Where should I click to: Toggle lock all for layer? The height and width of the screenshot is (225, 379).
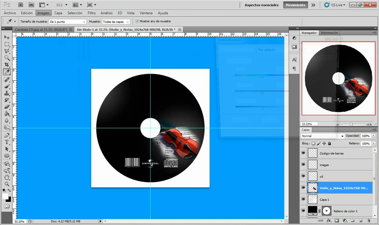pos(329,143)
